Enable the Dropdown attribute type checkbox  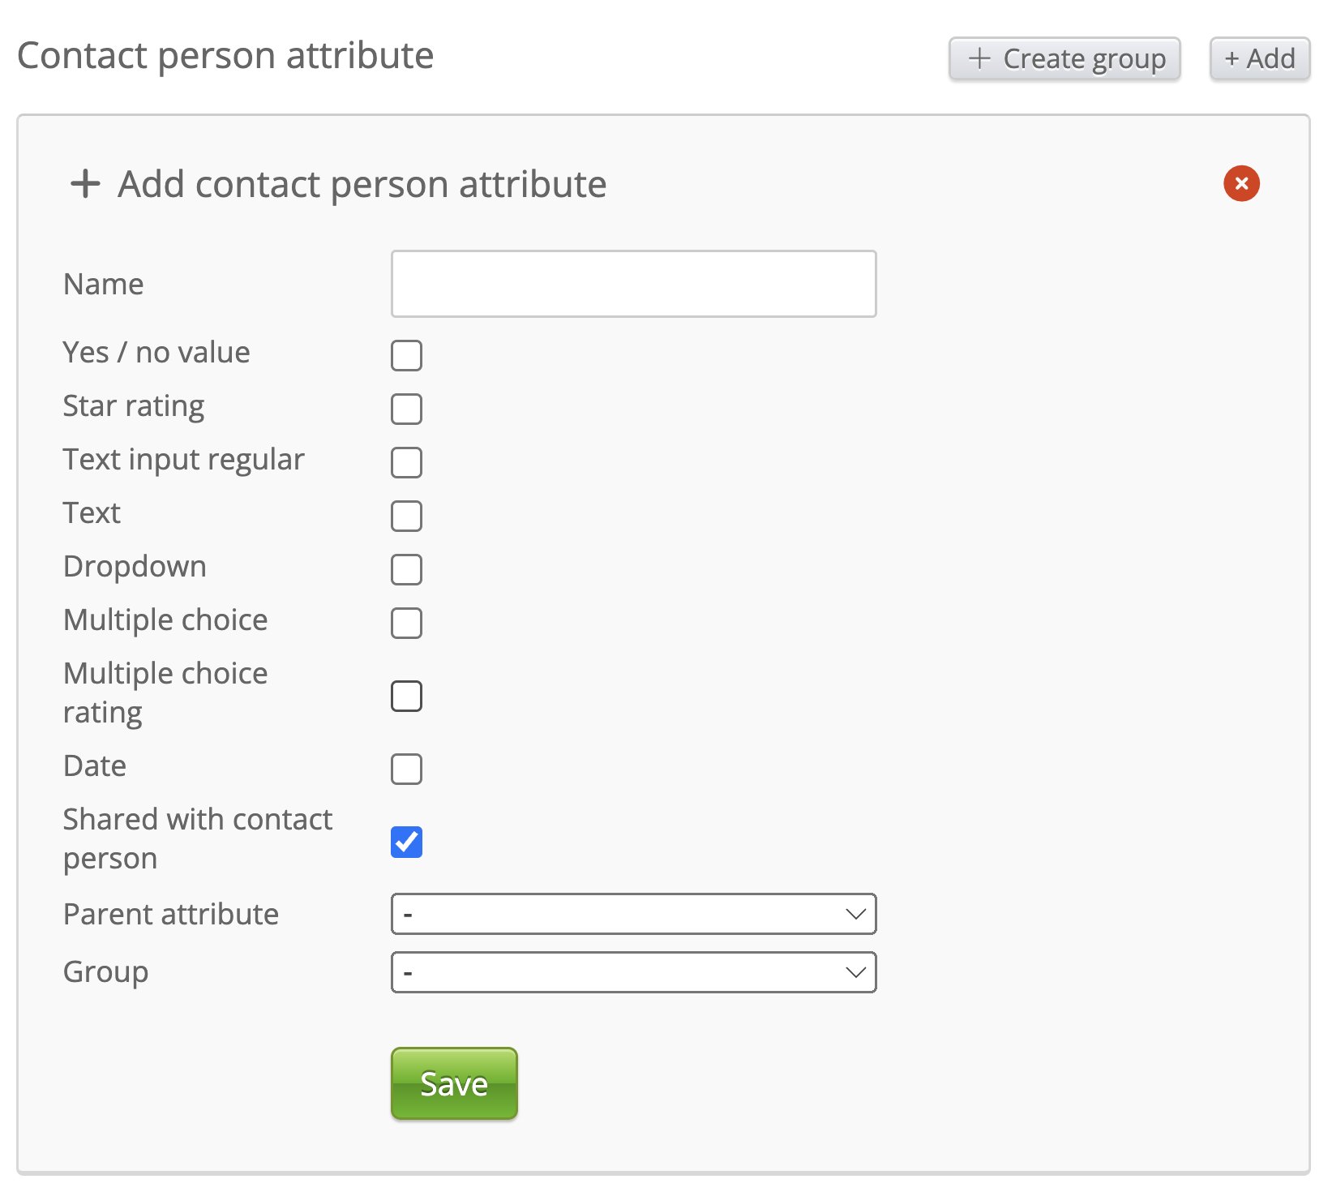406,569
